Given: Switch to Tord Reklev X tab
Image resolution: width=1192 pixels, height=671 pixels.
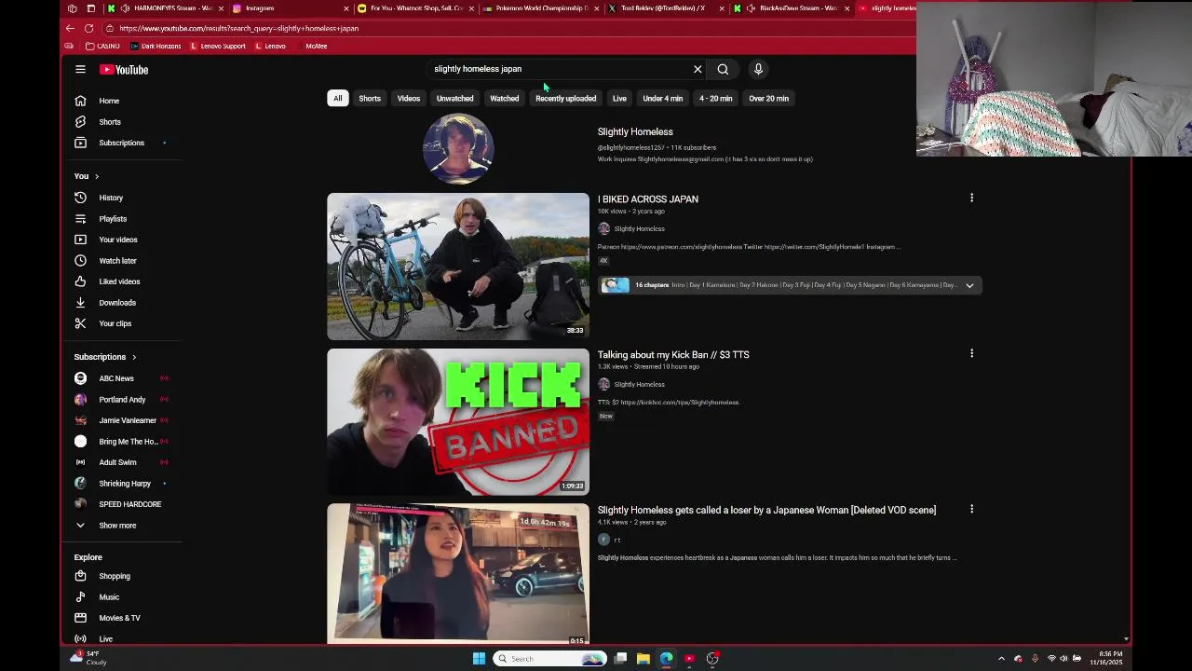Looking at the screenshot, I should [667, 8].
